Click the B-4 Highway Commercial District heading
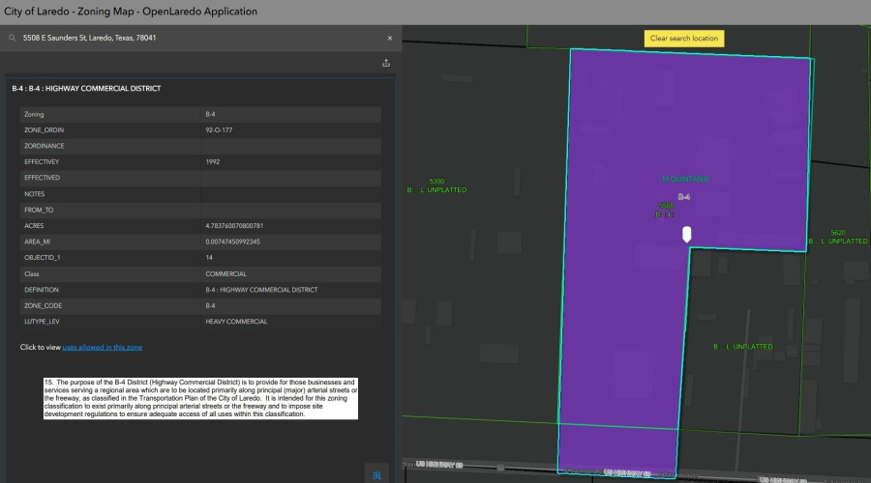Screen dimensions: 871x483 [x=86, y=88]
